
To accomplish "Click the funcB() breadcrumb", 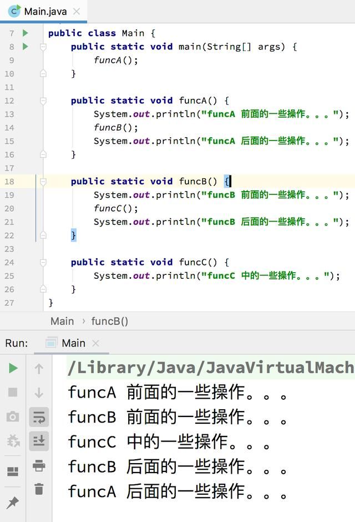I will click(x=109, y=322).
